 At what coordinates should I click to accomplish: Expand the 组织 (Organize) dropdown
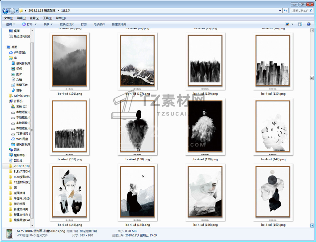[x=10, y=24]
